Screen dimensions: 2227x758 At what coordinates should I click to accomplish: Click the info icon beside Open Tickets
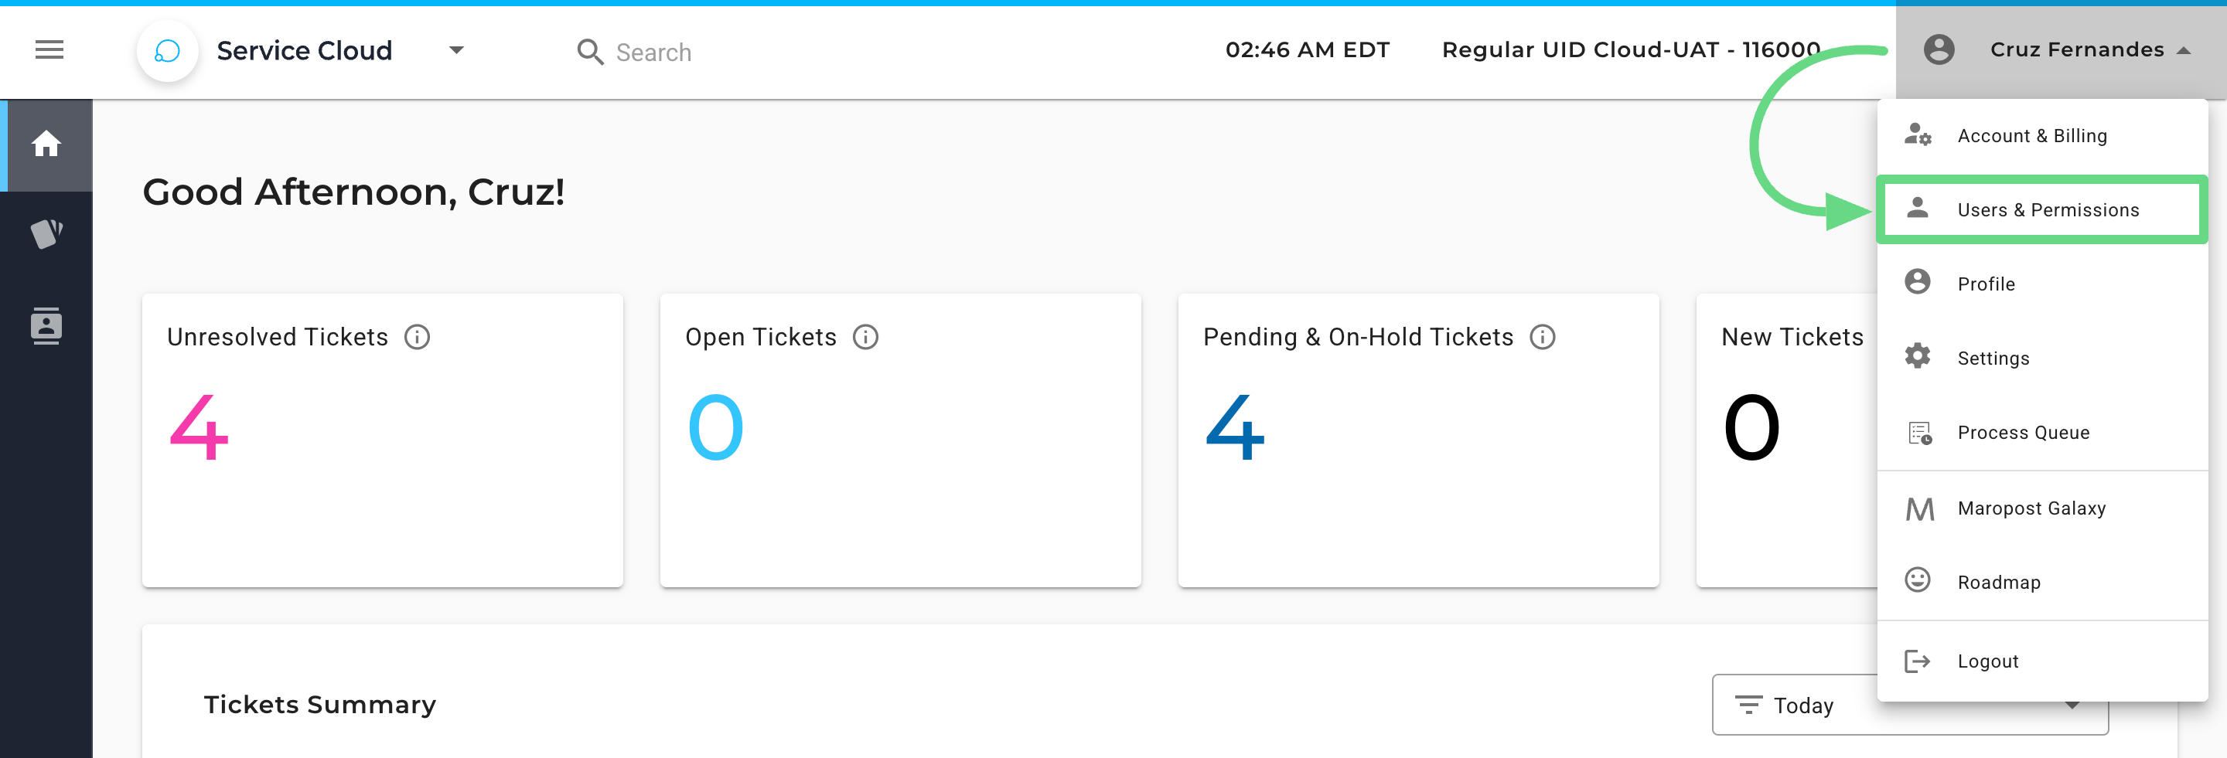tap(865, 337)
